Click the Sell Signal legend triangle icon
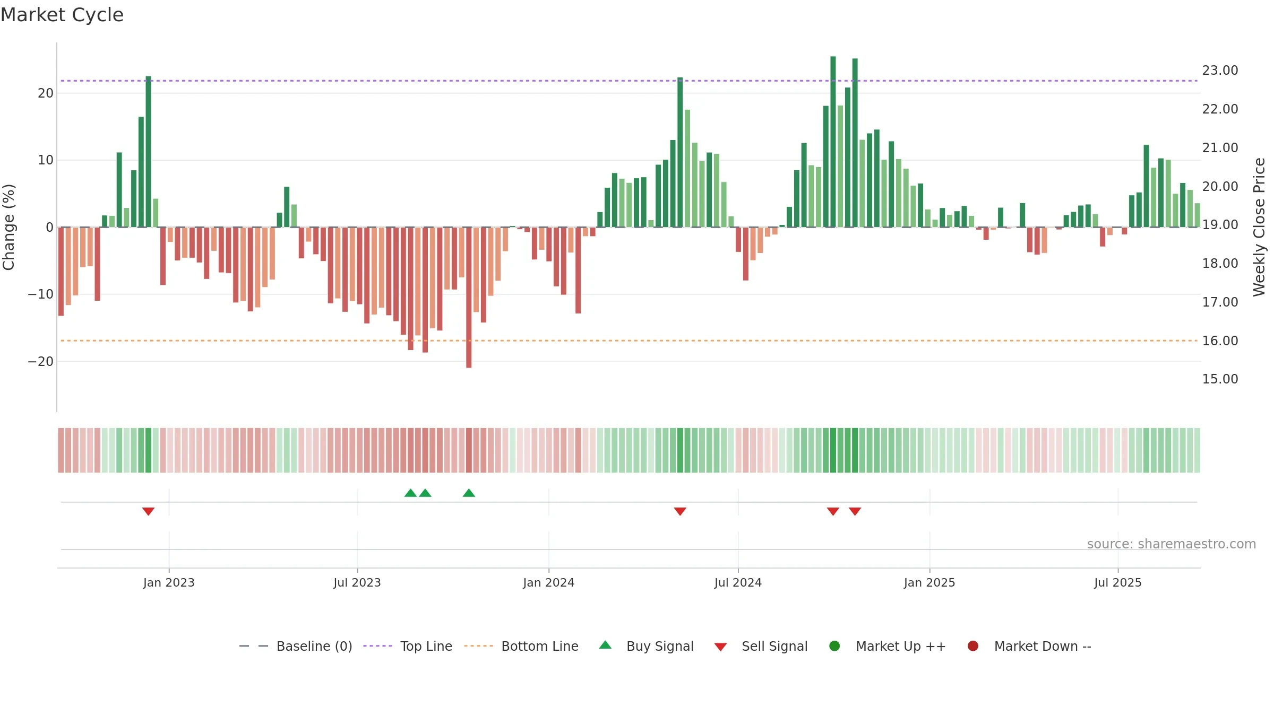This screenshot has height=716, width=1274. coord(720,647)
